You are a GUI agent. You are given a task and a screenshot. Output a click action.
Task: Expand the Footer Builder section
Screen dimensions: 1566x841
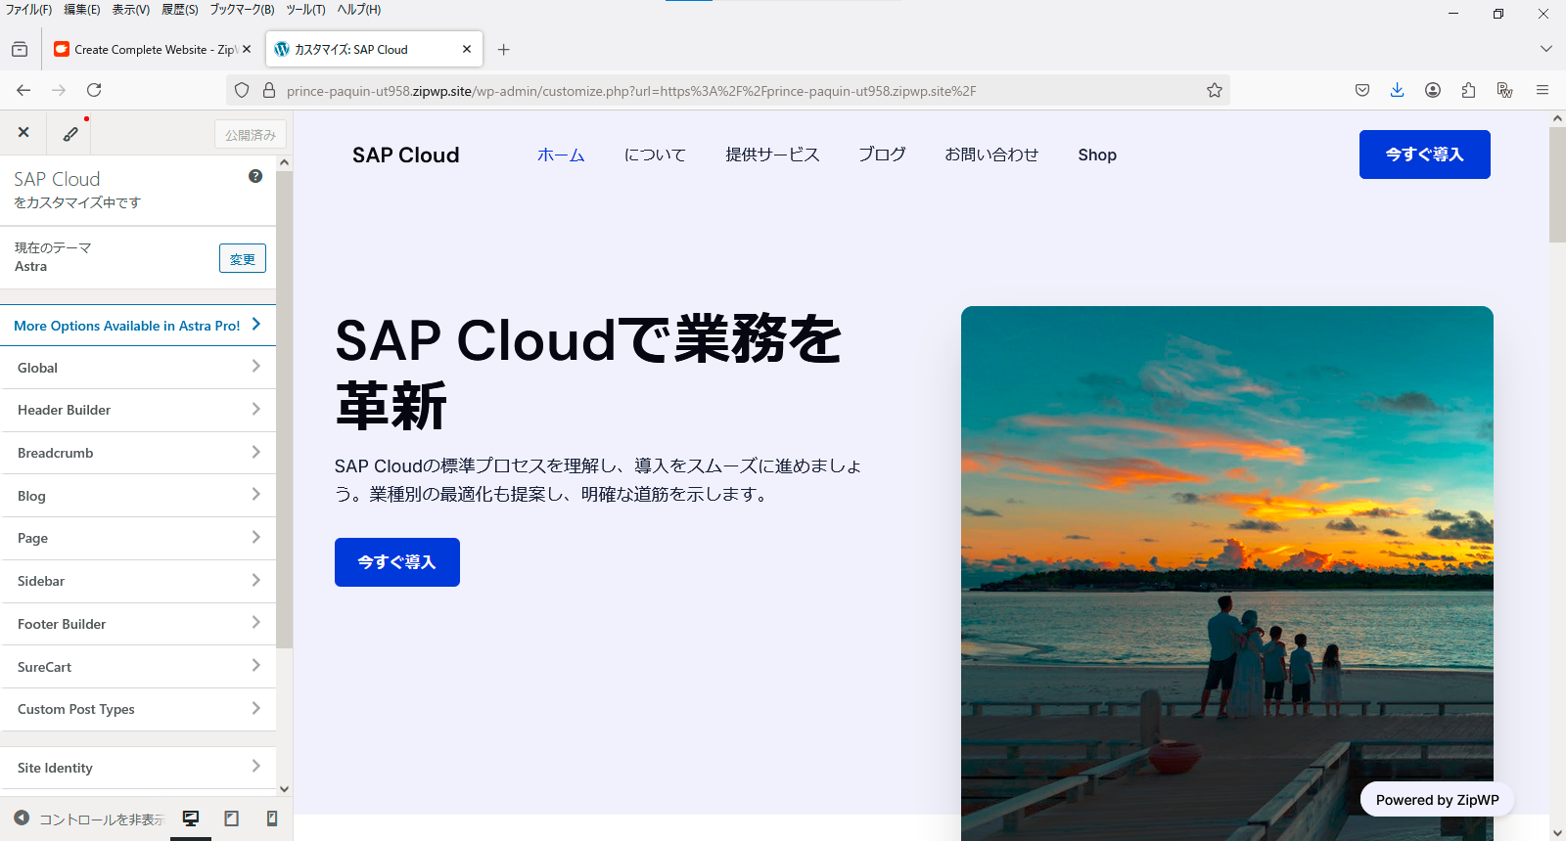(138, 624)
